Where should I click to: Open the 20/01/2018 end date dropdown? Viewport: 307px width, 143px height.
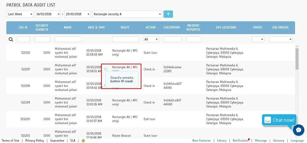click(78, 14)
